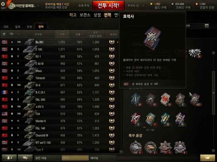Image resolution: width=217 pixels, height=162 pixels.
Task: Select the ribbon medal showing 427
Action: click(x=196, y=99)
